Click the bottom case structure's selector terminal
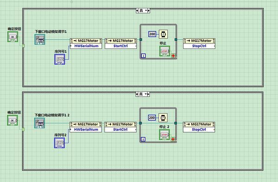This screenshot has height=182, width=278. pyautogui.click(x=23, y=129)
